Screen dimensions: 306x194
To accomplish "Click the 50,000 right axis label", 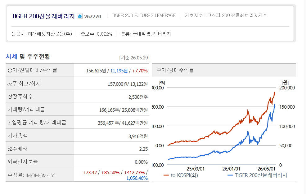I will tap(286, 146).
